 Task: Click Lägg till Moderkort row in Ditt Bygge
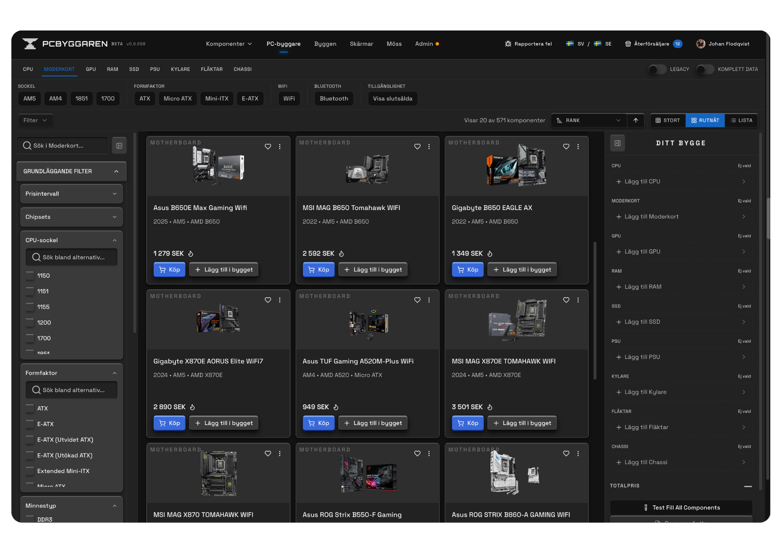pyautogui.click(x=681, y=217)
